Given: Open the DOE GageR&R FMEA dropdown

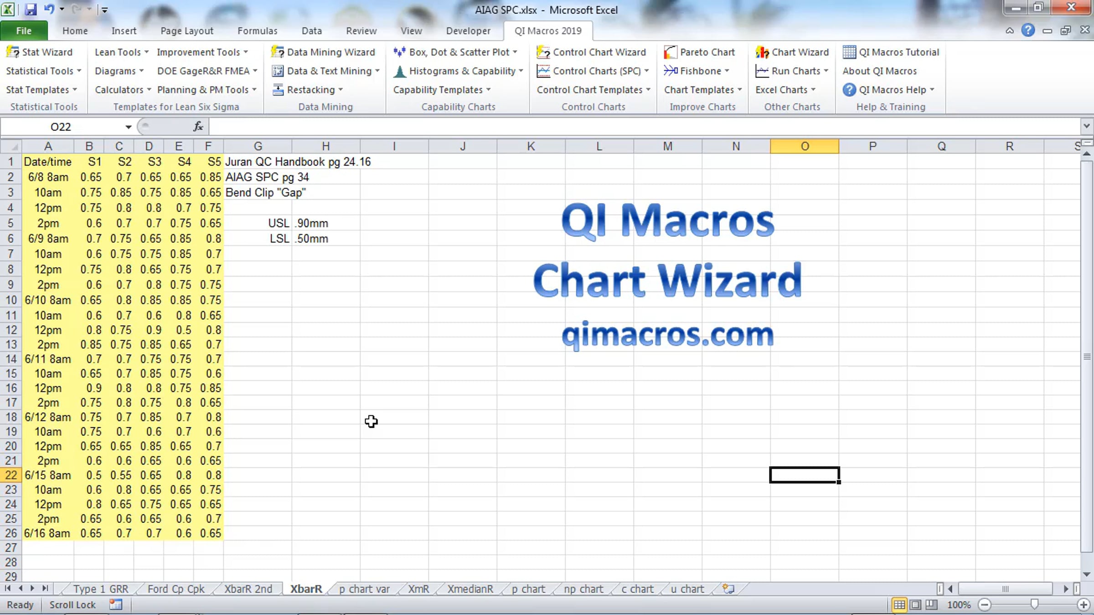Looking at the screenshot, I should [207, 71].
